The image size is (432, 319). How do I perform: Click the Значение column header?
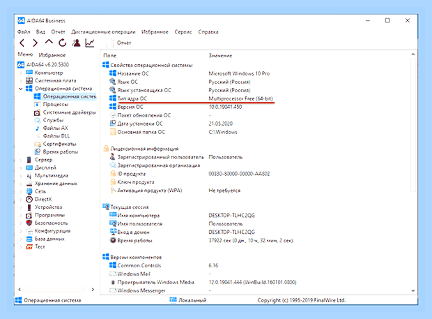click(x=220, y=55)
